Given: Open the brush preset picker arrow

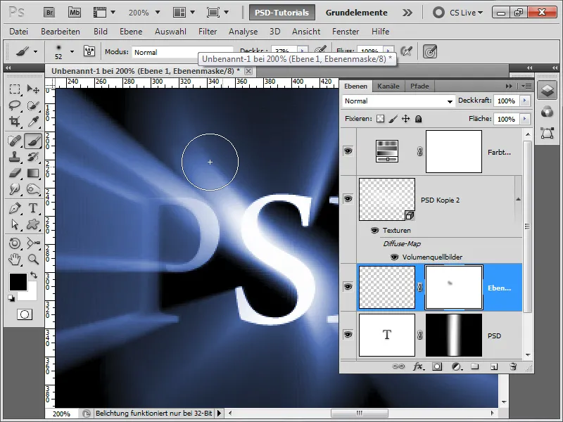Looking at the screenshot, I should [x=72, y=51].
